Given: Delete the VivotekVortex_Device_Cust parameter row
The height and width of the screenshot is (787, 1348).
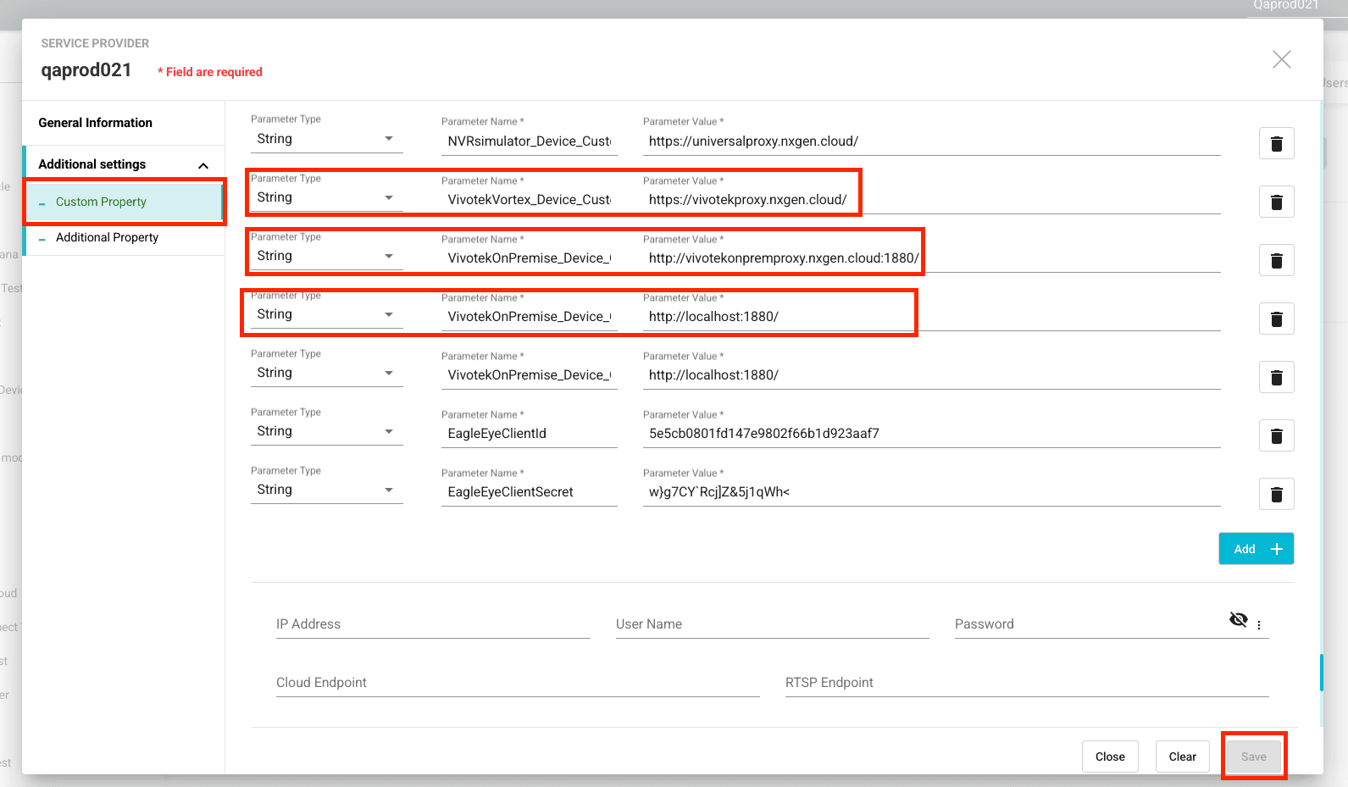Looking at the screenshot, I should click(x=1276, y=202).
